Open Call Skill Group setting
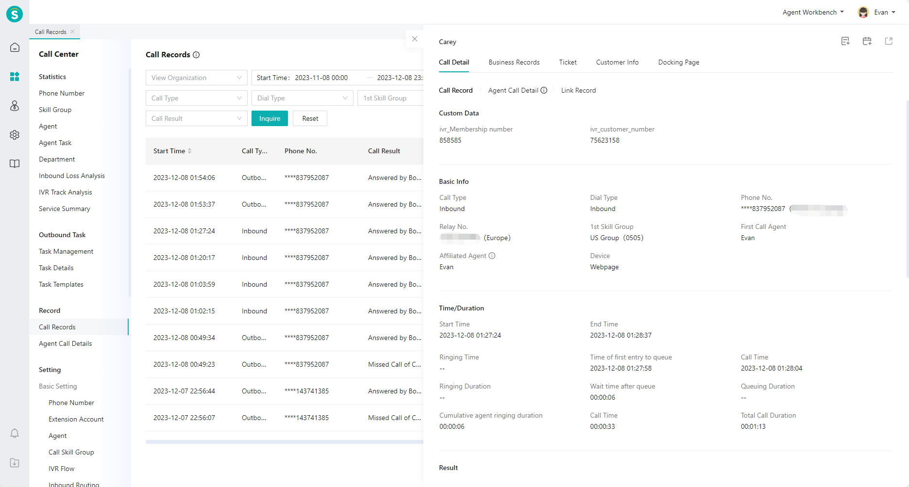Viewport: 909px width, 487px height. 71,452
